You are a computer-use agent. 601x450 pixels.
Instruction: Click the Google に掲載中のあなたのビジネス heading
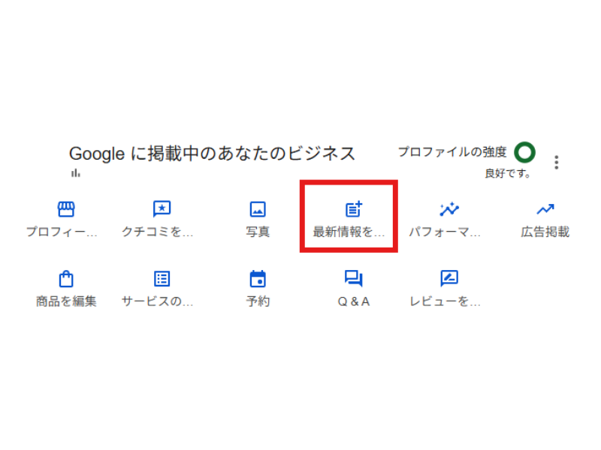pos(212,154)
